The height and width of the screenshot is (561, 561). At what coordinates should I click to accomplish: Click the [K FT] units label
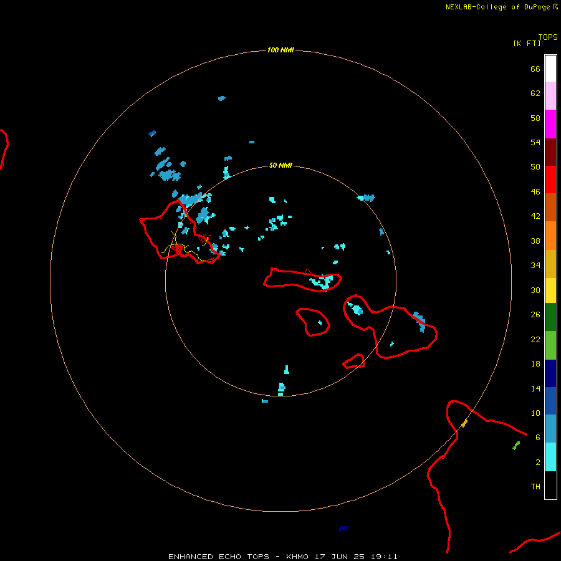[527, 44]
